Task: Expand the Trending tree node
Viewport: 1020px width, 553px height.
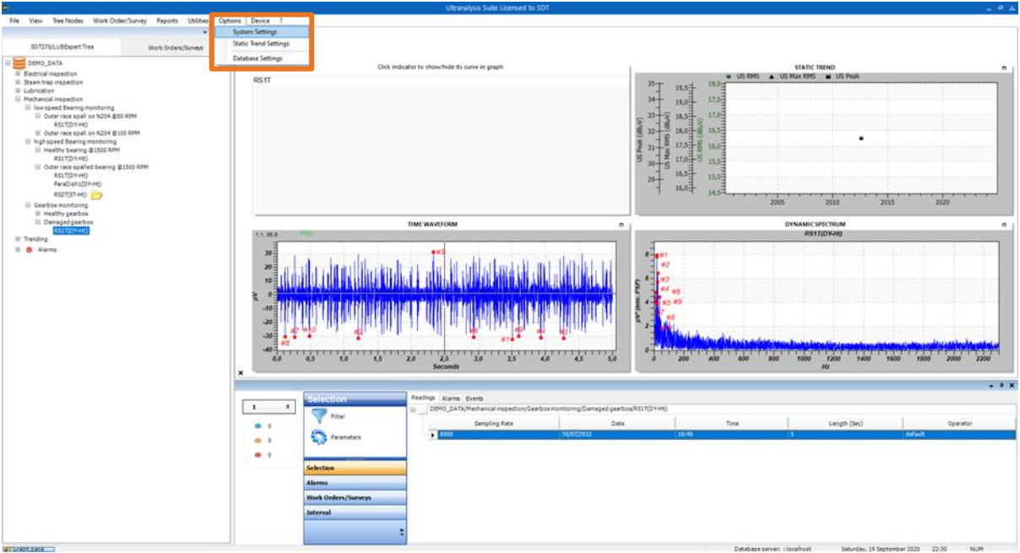Action: tap(18, 239)
